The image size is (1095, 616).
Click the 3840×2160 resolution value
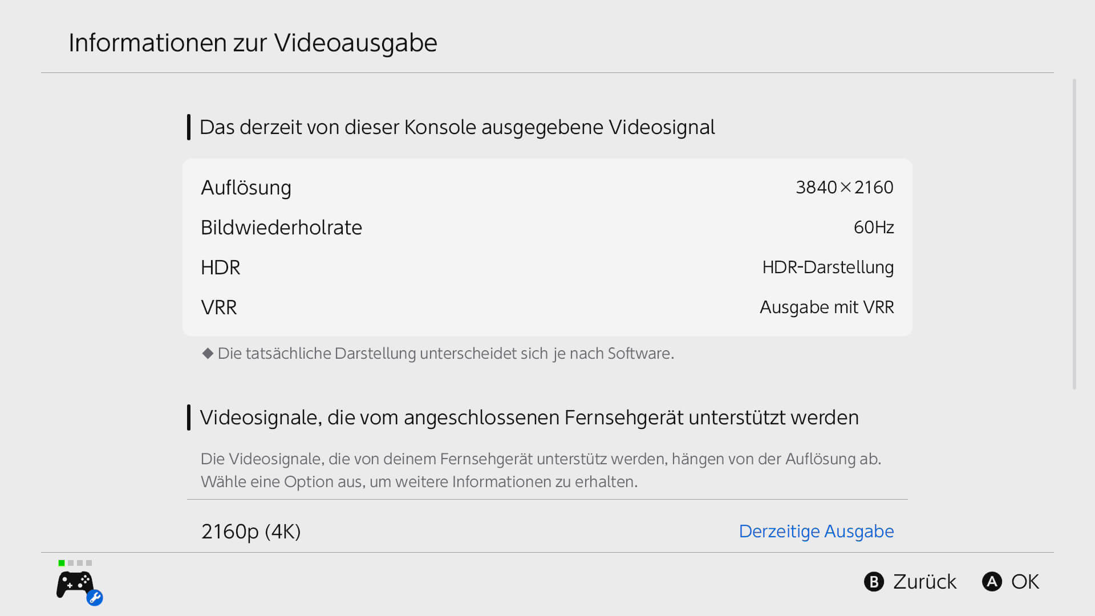pyautogui.click(x=845, y=187)
